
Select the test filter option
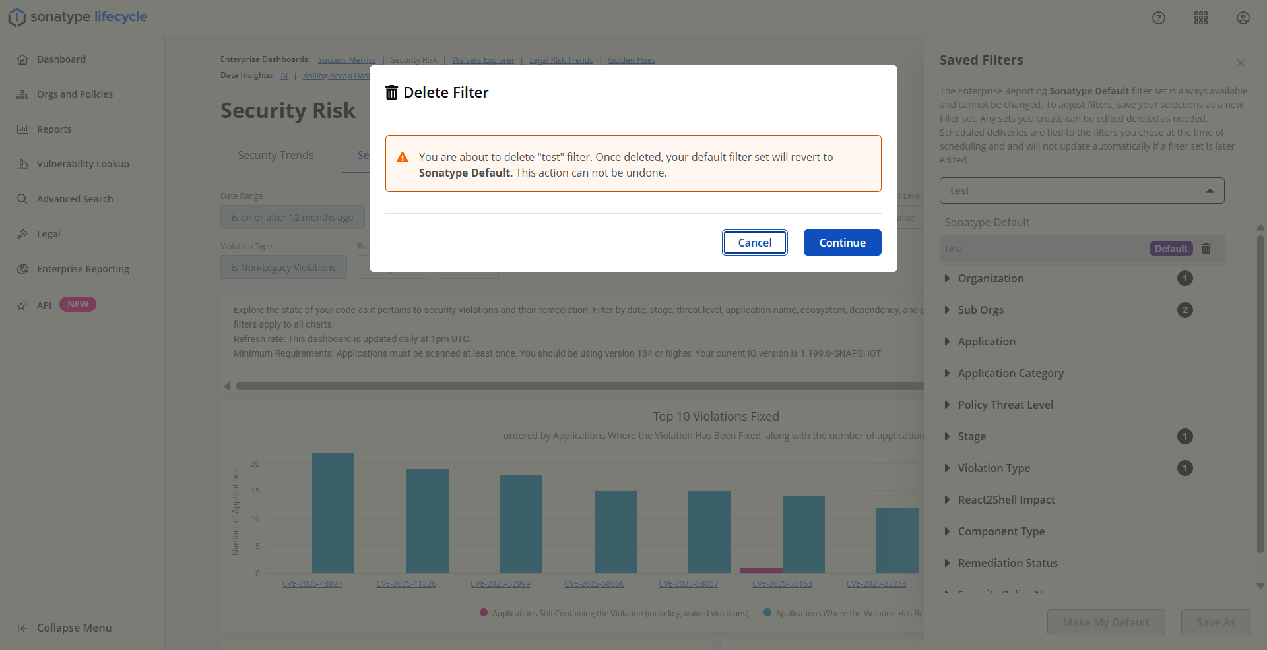tap(1082, 249)
